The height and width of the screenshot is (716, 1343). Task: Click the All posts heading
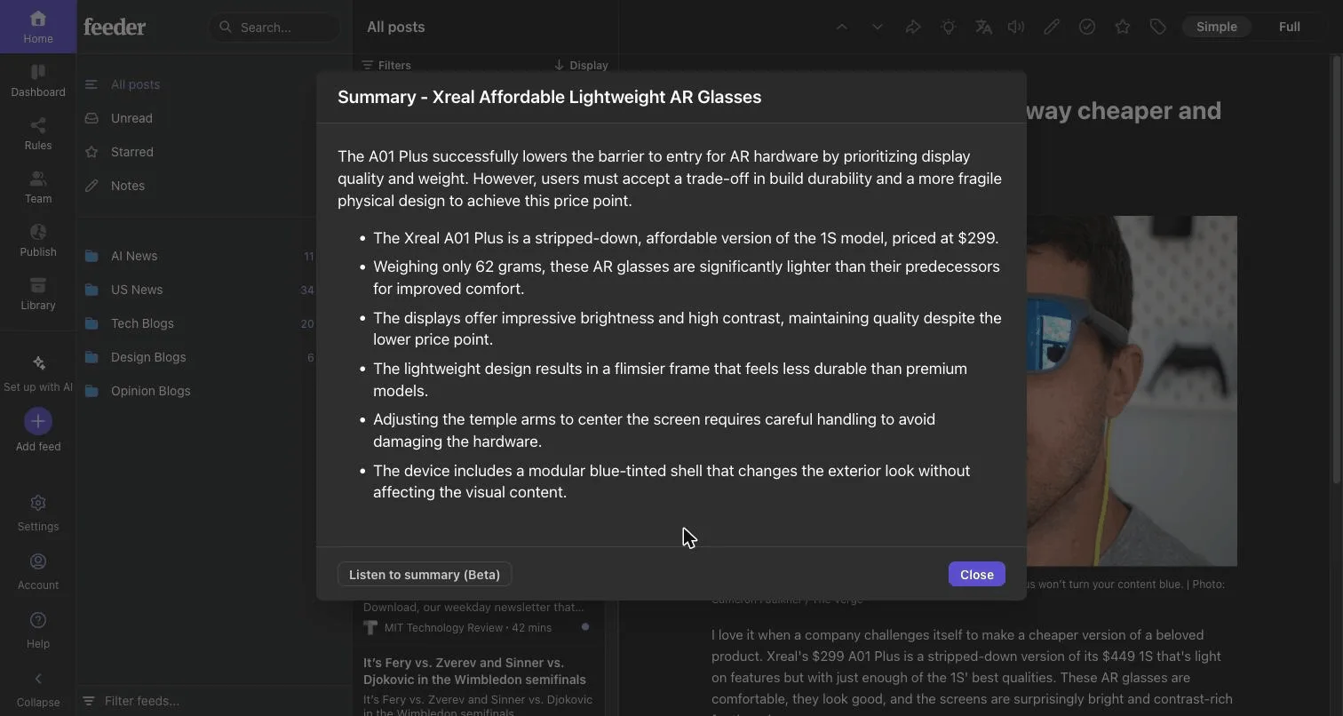point(396,27)
